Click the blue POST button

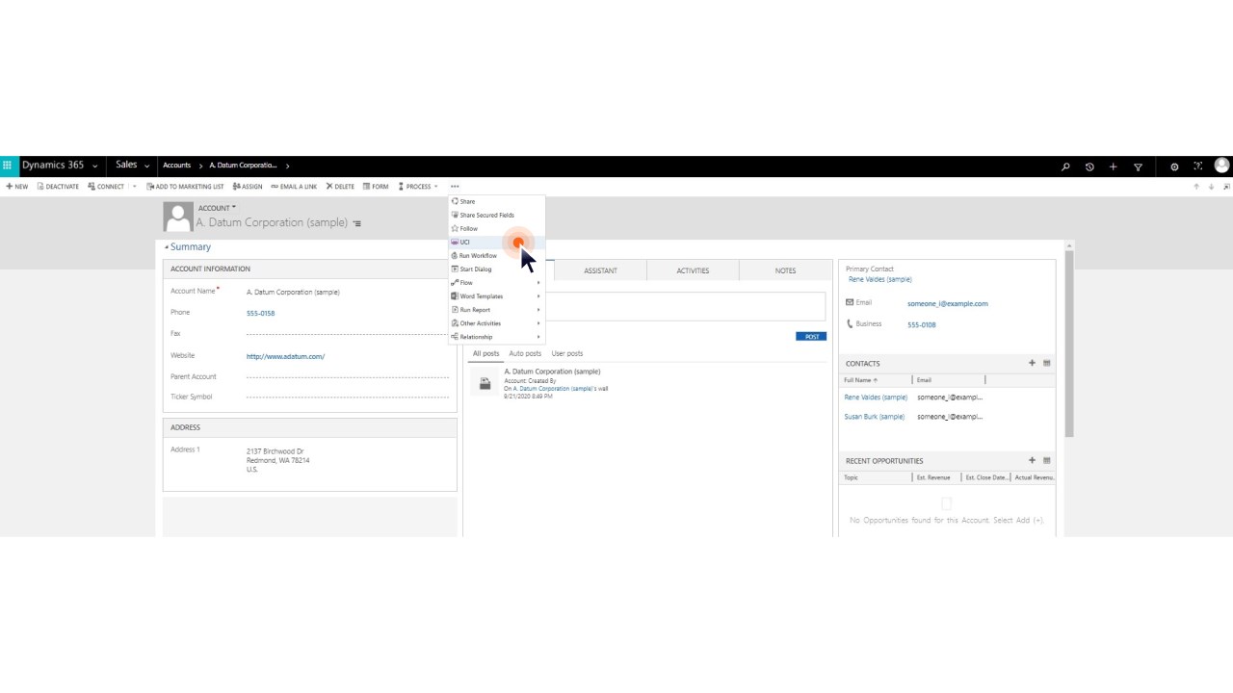811,336
